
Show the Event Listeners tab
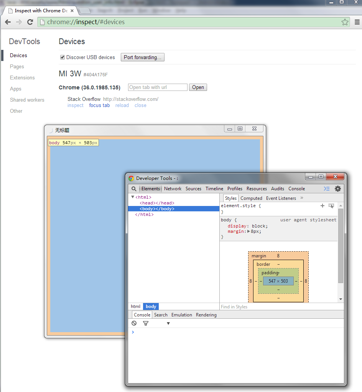[281, 198]
